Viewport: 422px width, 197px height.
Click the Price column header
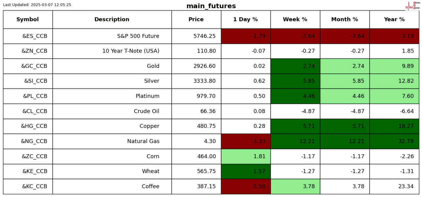[196, 20]
